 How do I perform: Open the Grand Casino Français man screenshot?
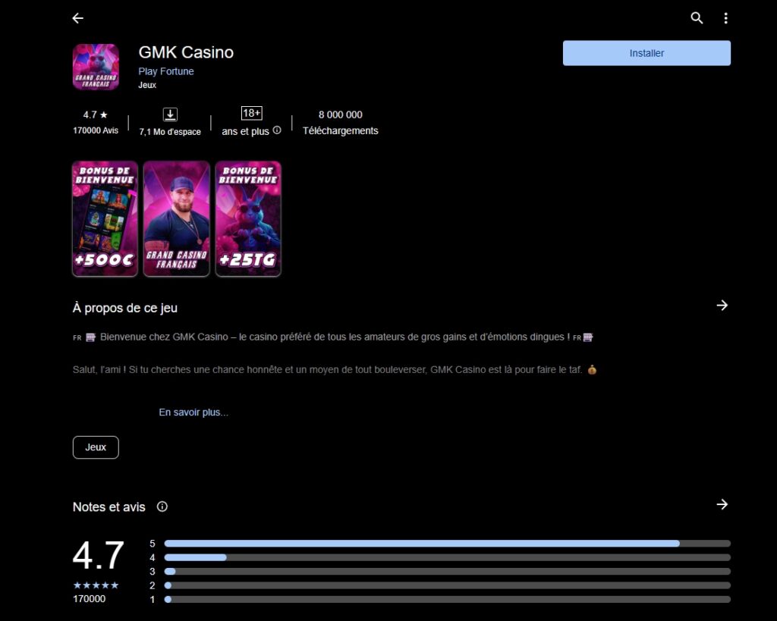pyautogui.click(x=176, y=218)
